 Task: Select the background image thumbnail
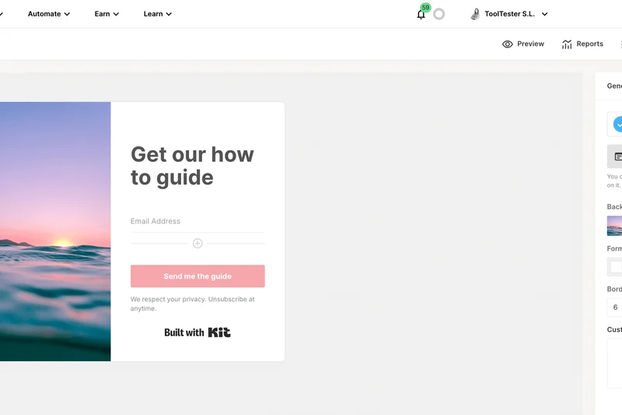[x=614, y=226]
